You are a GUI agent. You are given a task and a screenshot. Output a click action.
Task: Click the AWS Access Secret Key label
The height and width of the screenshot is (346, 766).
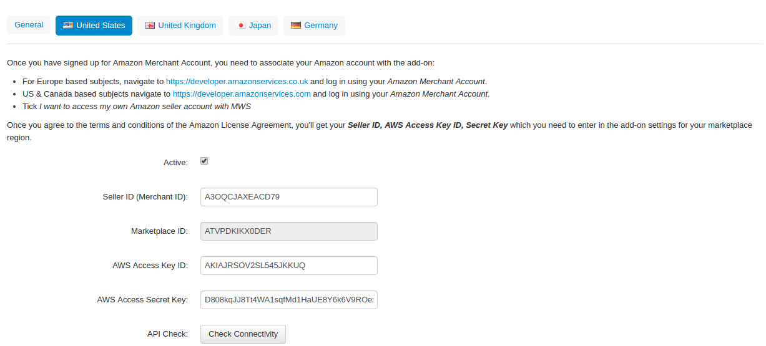click(x=142, y=300)
